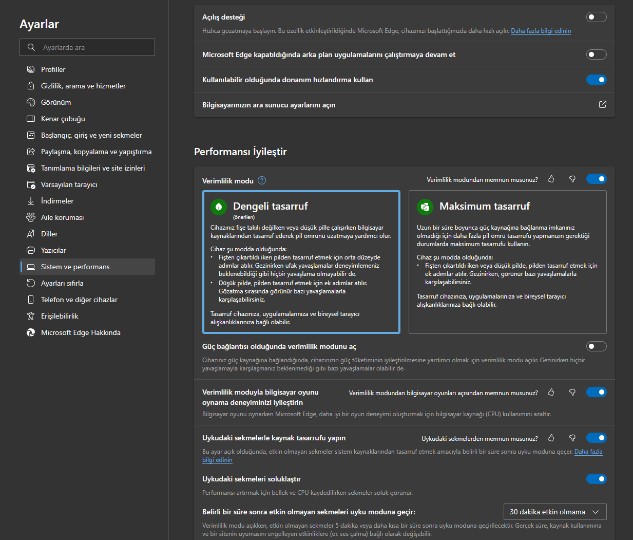Click the green Maksimum tasarruf icon
Screen dimensions: 633x540
425,207
